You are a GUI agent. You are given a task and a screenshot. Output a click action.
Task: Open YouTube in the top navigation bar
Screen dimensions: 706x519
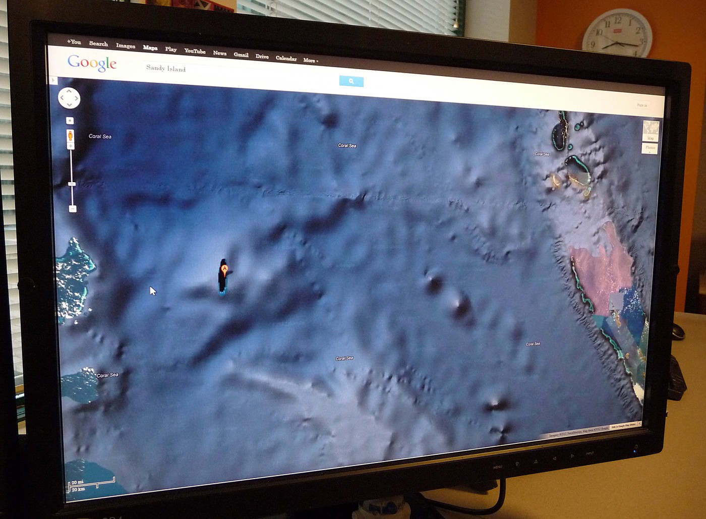pos(195,51)
